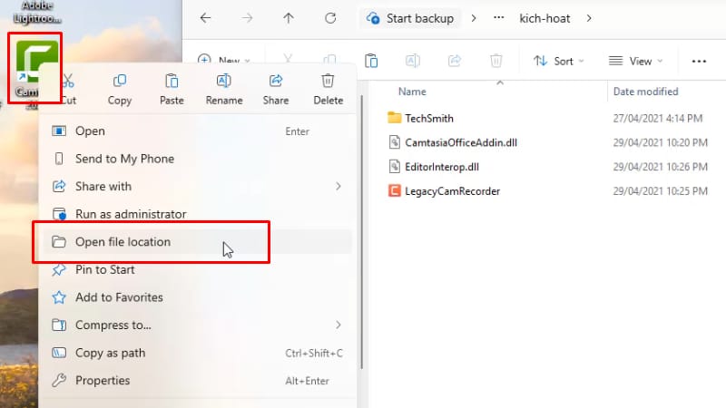726x408 pixels.
Task: Choose Send to My Phone
Action: (x=198, y=159)
